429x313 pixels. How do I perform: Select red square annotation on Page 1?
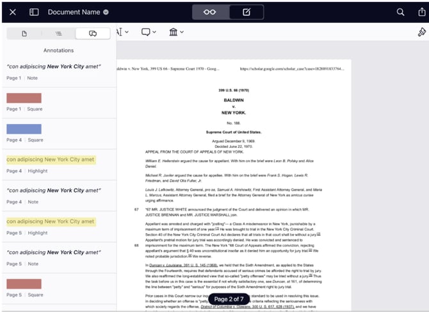24,99
